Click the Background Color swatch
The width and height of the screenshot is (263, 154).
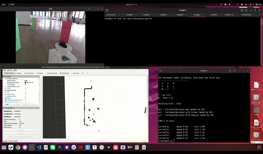click(x=25, y=83)
